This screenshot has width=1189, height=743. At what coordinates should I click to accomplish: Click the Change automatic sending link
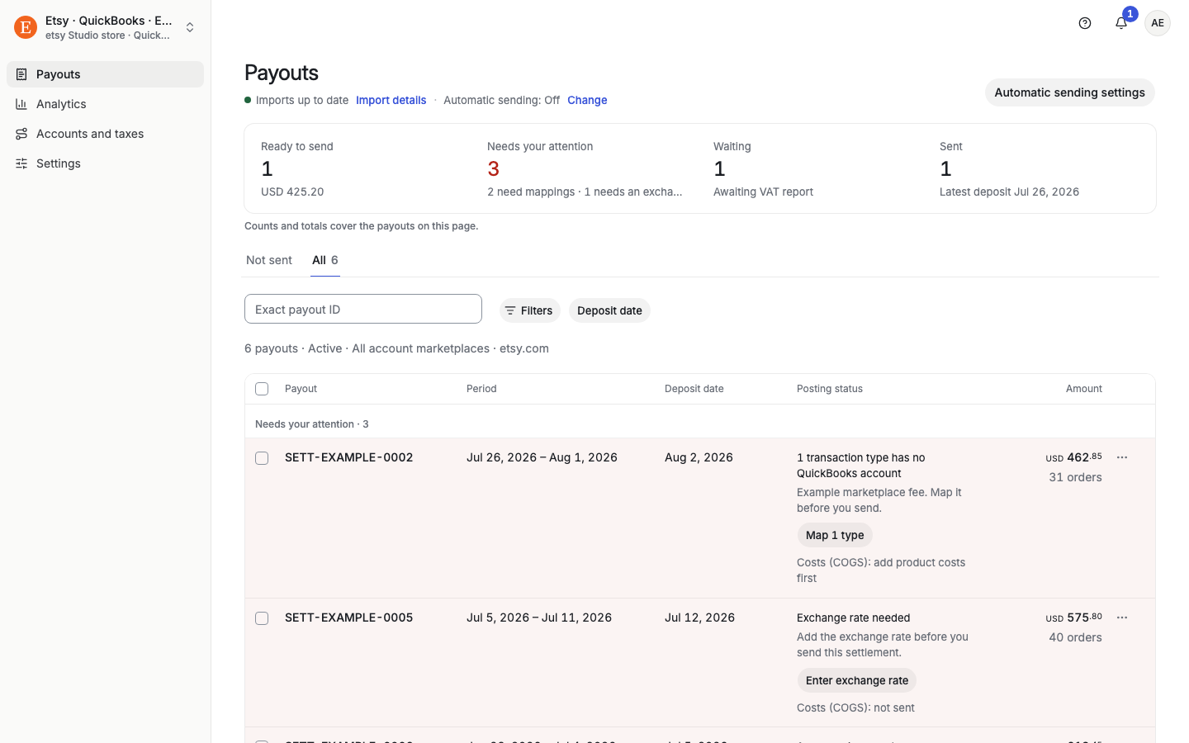pyautogui.click(x=587, y=100)
